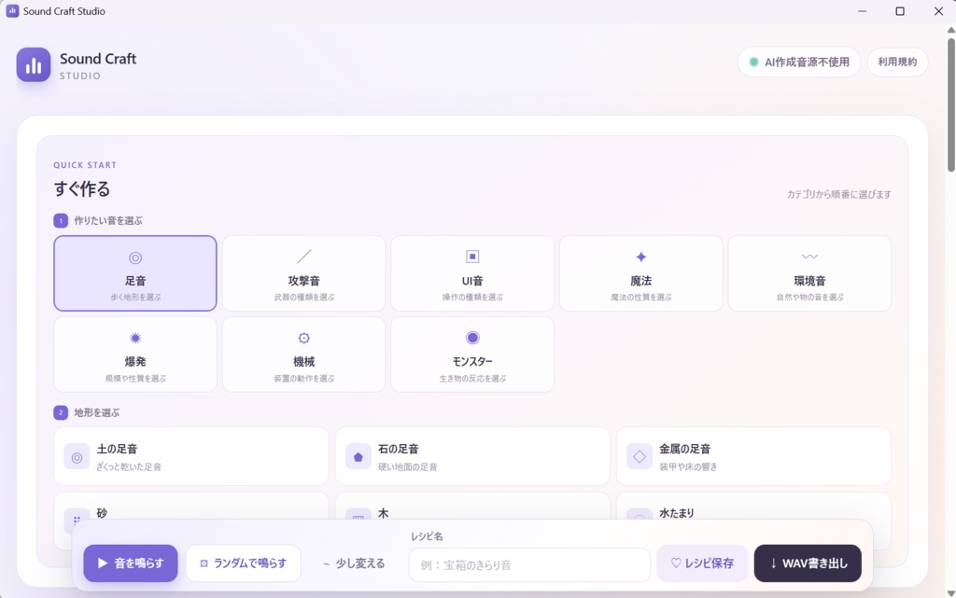Click the concentric circle icon on 足音
The height and width of the screenshot is (598, 956).
[135, 258]
